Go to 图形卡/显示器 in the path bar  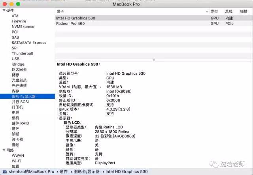click(87, 171)
